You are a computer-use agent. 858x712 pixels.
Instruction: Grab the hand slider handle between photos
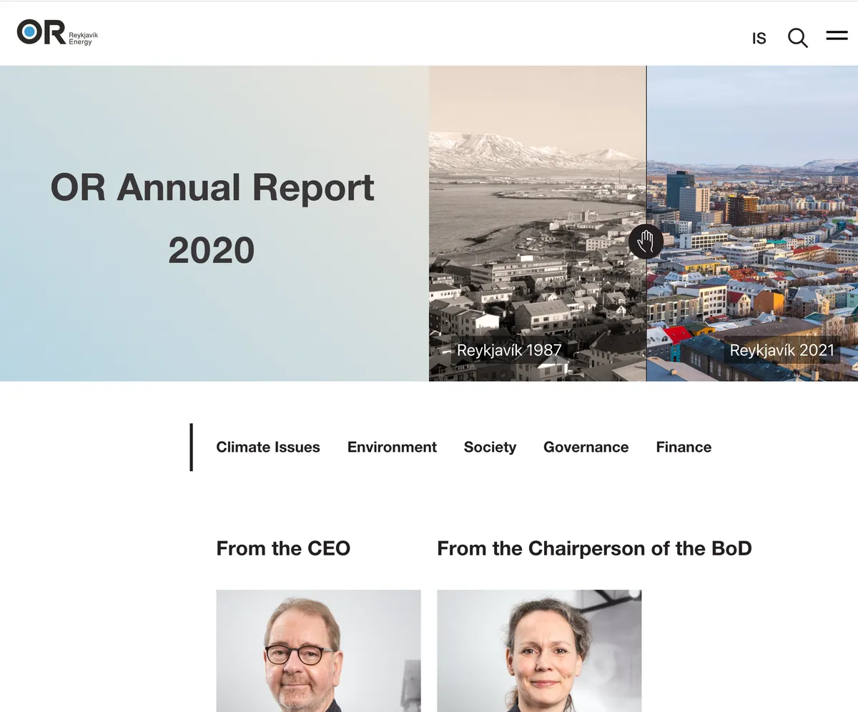646,242
